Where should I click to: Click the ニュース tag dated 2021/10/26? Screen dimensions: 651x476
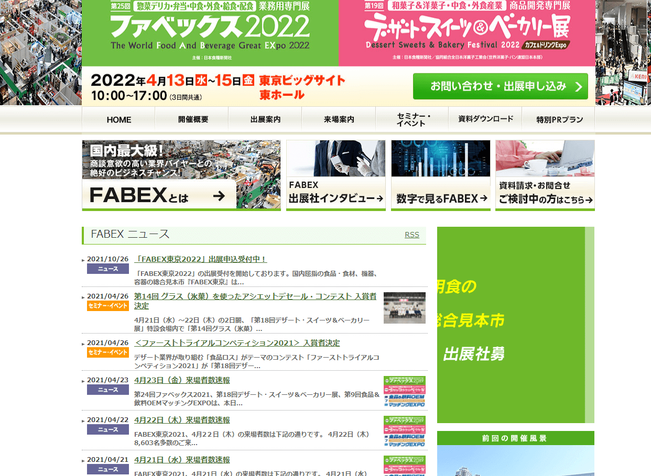(108, 269)
